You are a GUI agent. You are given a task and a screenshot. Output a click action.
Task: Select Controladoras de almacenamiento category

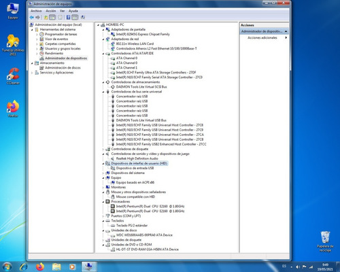coord(135,82)
